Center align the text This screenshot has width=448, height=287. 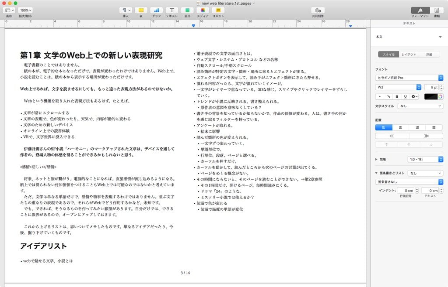pos(401,127)
